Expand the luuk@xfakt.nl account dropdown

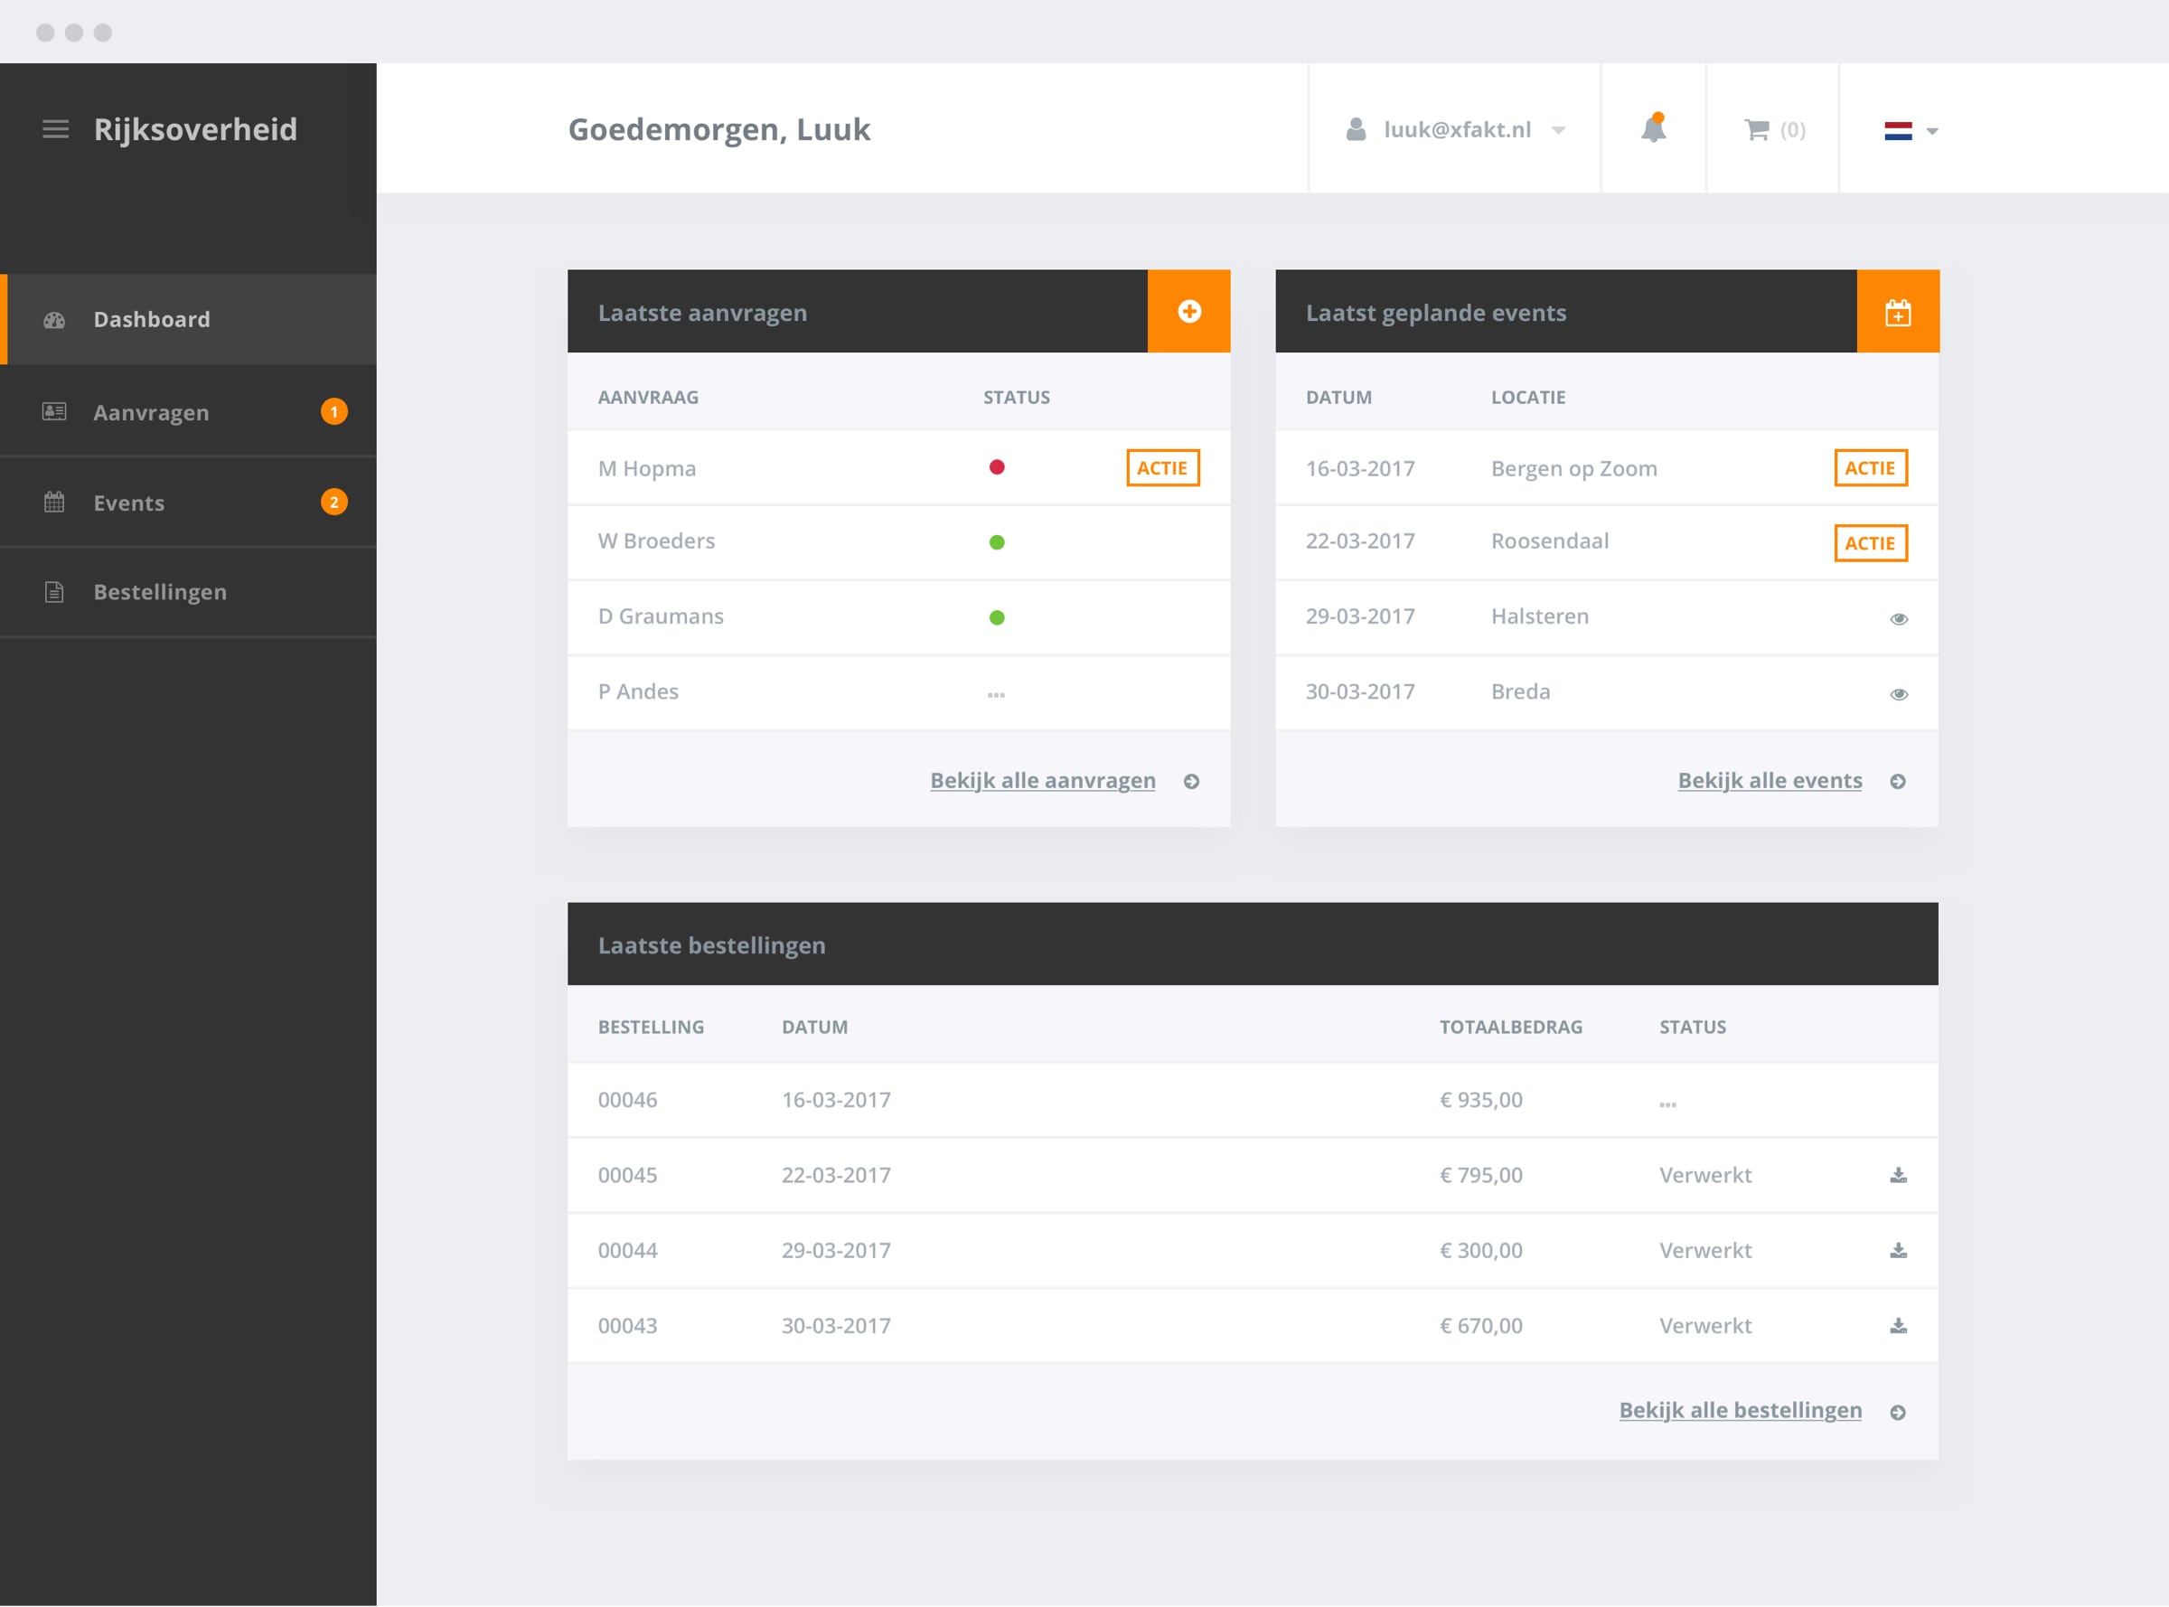pyautogui.click(x=1557, y=130)
